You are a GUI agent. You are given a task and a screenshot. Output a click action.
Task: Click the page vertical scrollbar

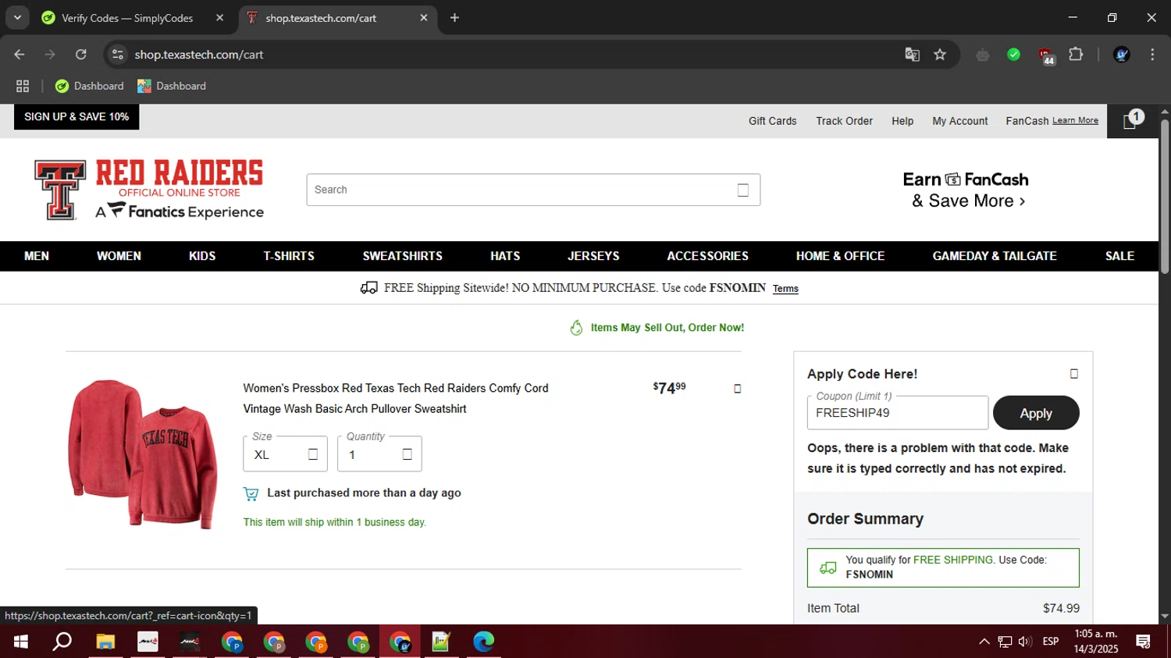click(x=1165, y=197)
